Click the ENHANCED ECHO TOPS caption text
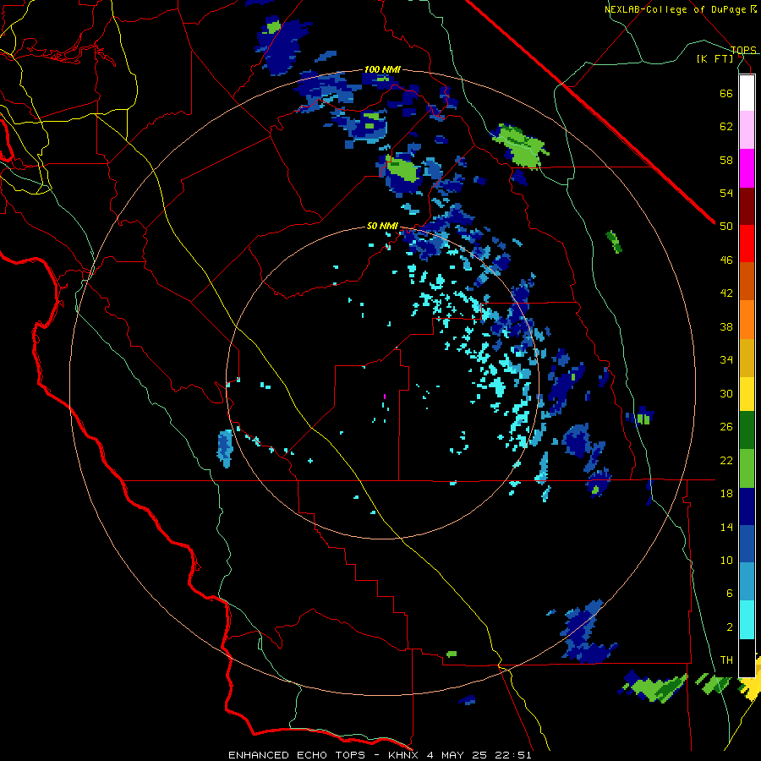The height and width of the screenshot is (761, 761). (x=297, y=755)
